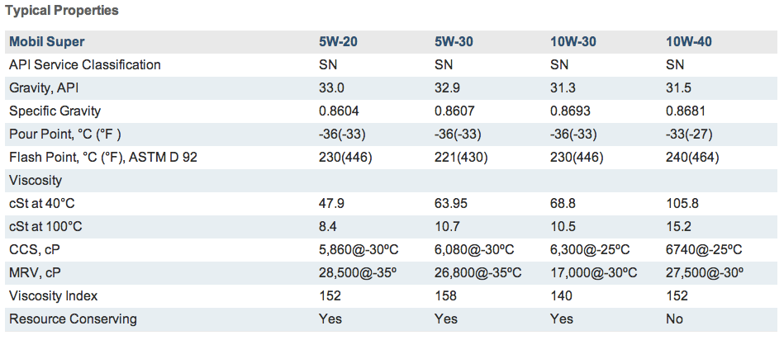Click flash point 240(464)
The image size is (784, 340).
click(x=692, y=158)
